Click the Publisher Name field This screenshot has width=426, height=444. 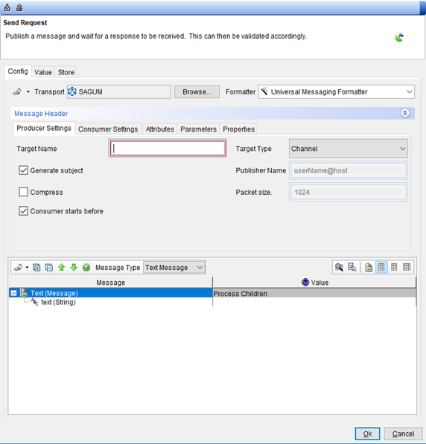pyautogui.click(x=349, y=170)
